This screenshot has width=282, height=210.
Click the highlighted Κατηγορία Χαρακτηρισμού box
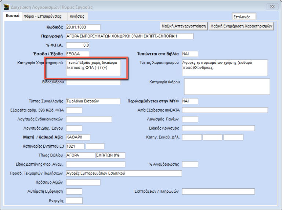point(93,68)
